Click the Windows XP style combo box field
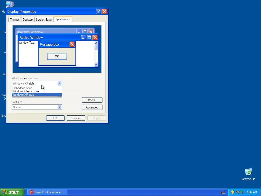 tap(37, 83)
